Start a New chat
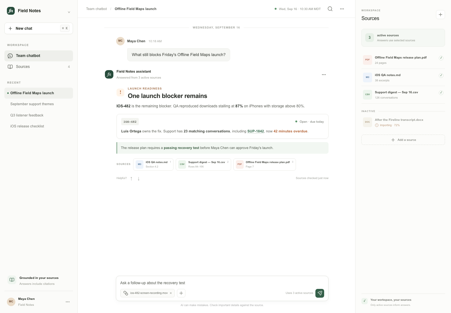The image size is (451, 313). 39,28
